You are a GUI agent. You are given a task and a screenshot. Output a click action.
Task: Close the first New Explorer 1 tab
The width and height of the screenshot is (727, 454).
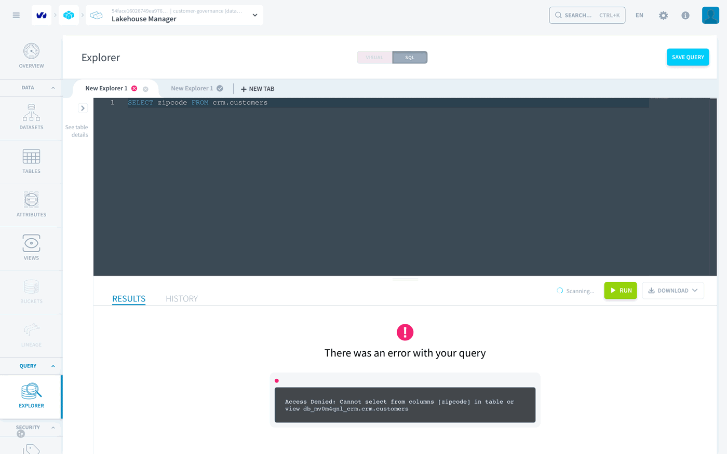coord(145,89)
